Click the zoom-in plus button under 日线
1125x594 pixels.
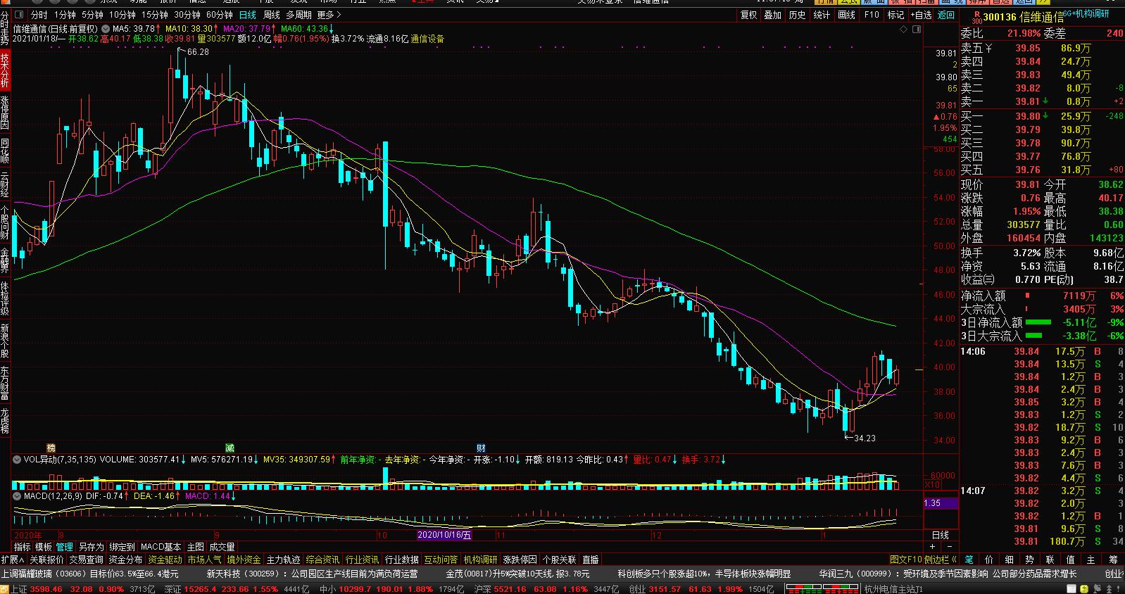coord(932,547)
